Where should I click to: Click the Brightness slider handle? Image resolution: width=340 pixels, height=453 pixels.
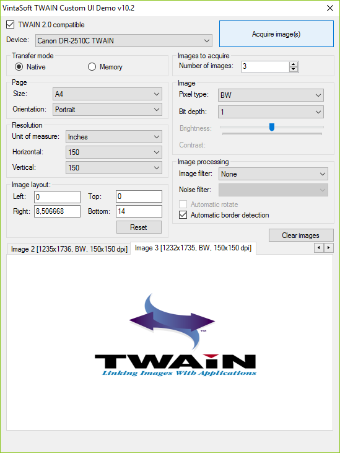(x=272, y=127)
